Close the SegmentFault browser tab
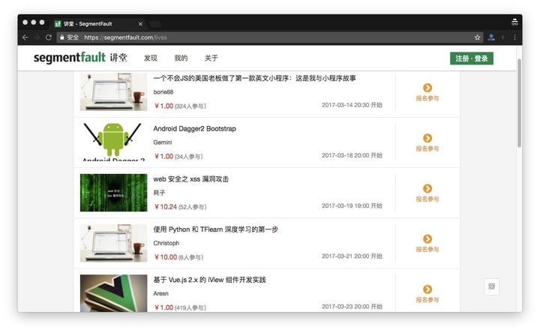The width and height of the screenshot is (540, 333). [140, 24]
